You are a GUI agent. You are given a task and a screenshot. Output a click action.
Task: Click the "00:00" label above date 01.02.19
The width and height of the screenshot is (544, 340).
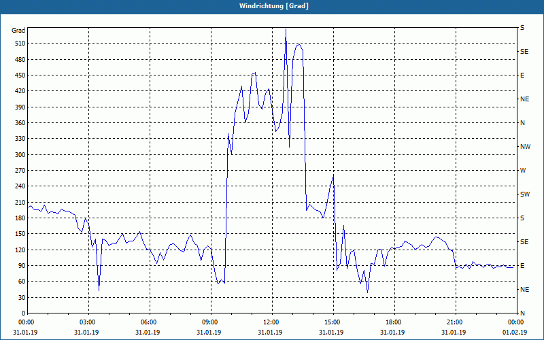[516, 322]
